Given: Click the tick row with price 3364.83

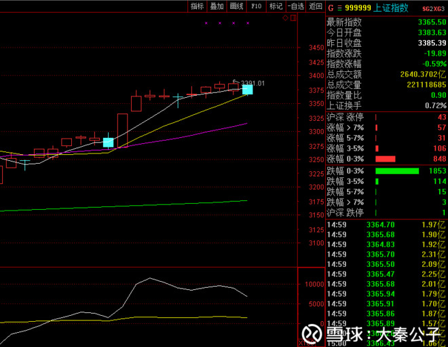Looking at the screenshot, I should pos(386,244).
